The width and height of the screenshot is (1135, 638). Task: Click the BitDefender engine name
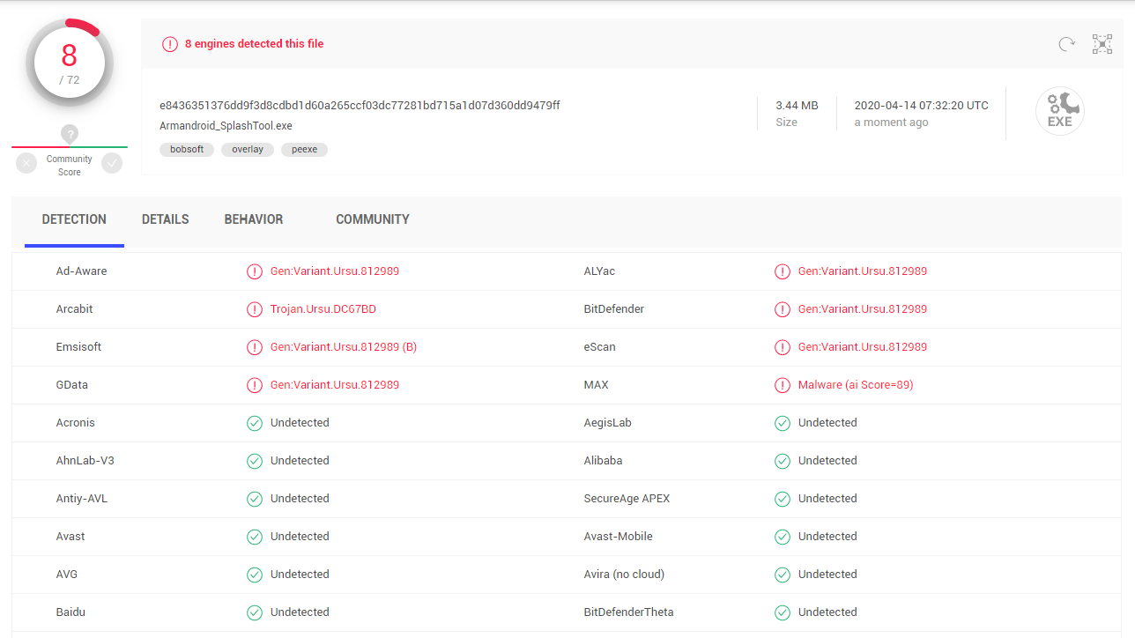click(x=614, y=309)
